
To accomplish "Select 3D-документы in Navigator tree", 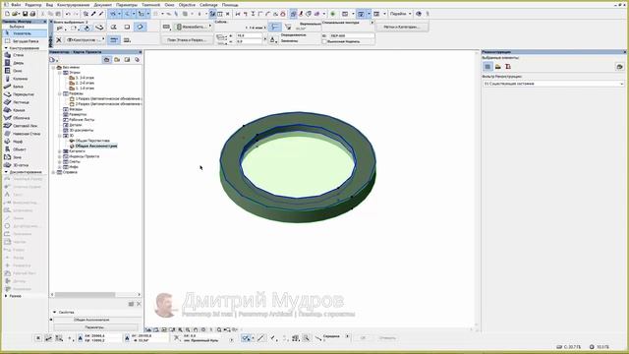I will click(x=81, y=131).
